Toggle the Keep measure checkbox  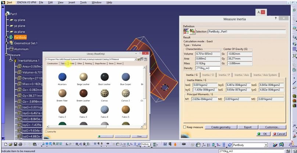point(185,127)
